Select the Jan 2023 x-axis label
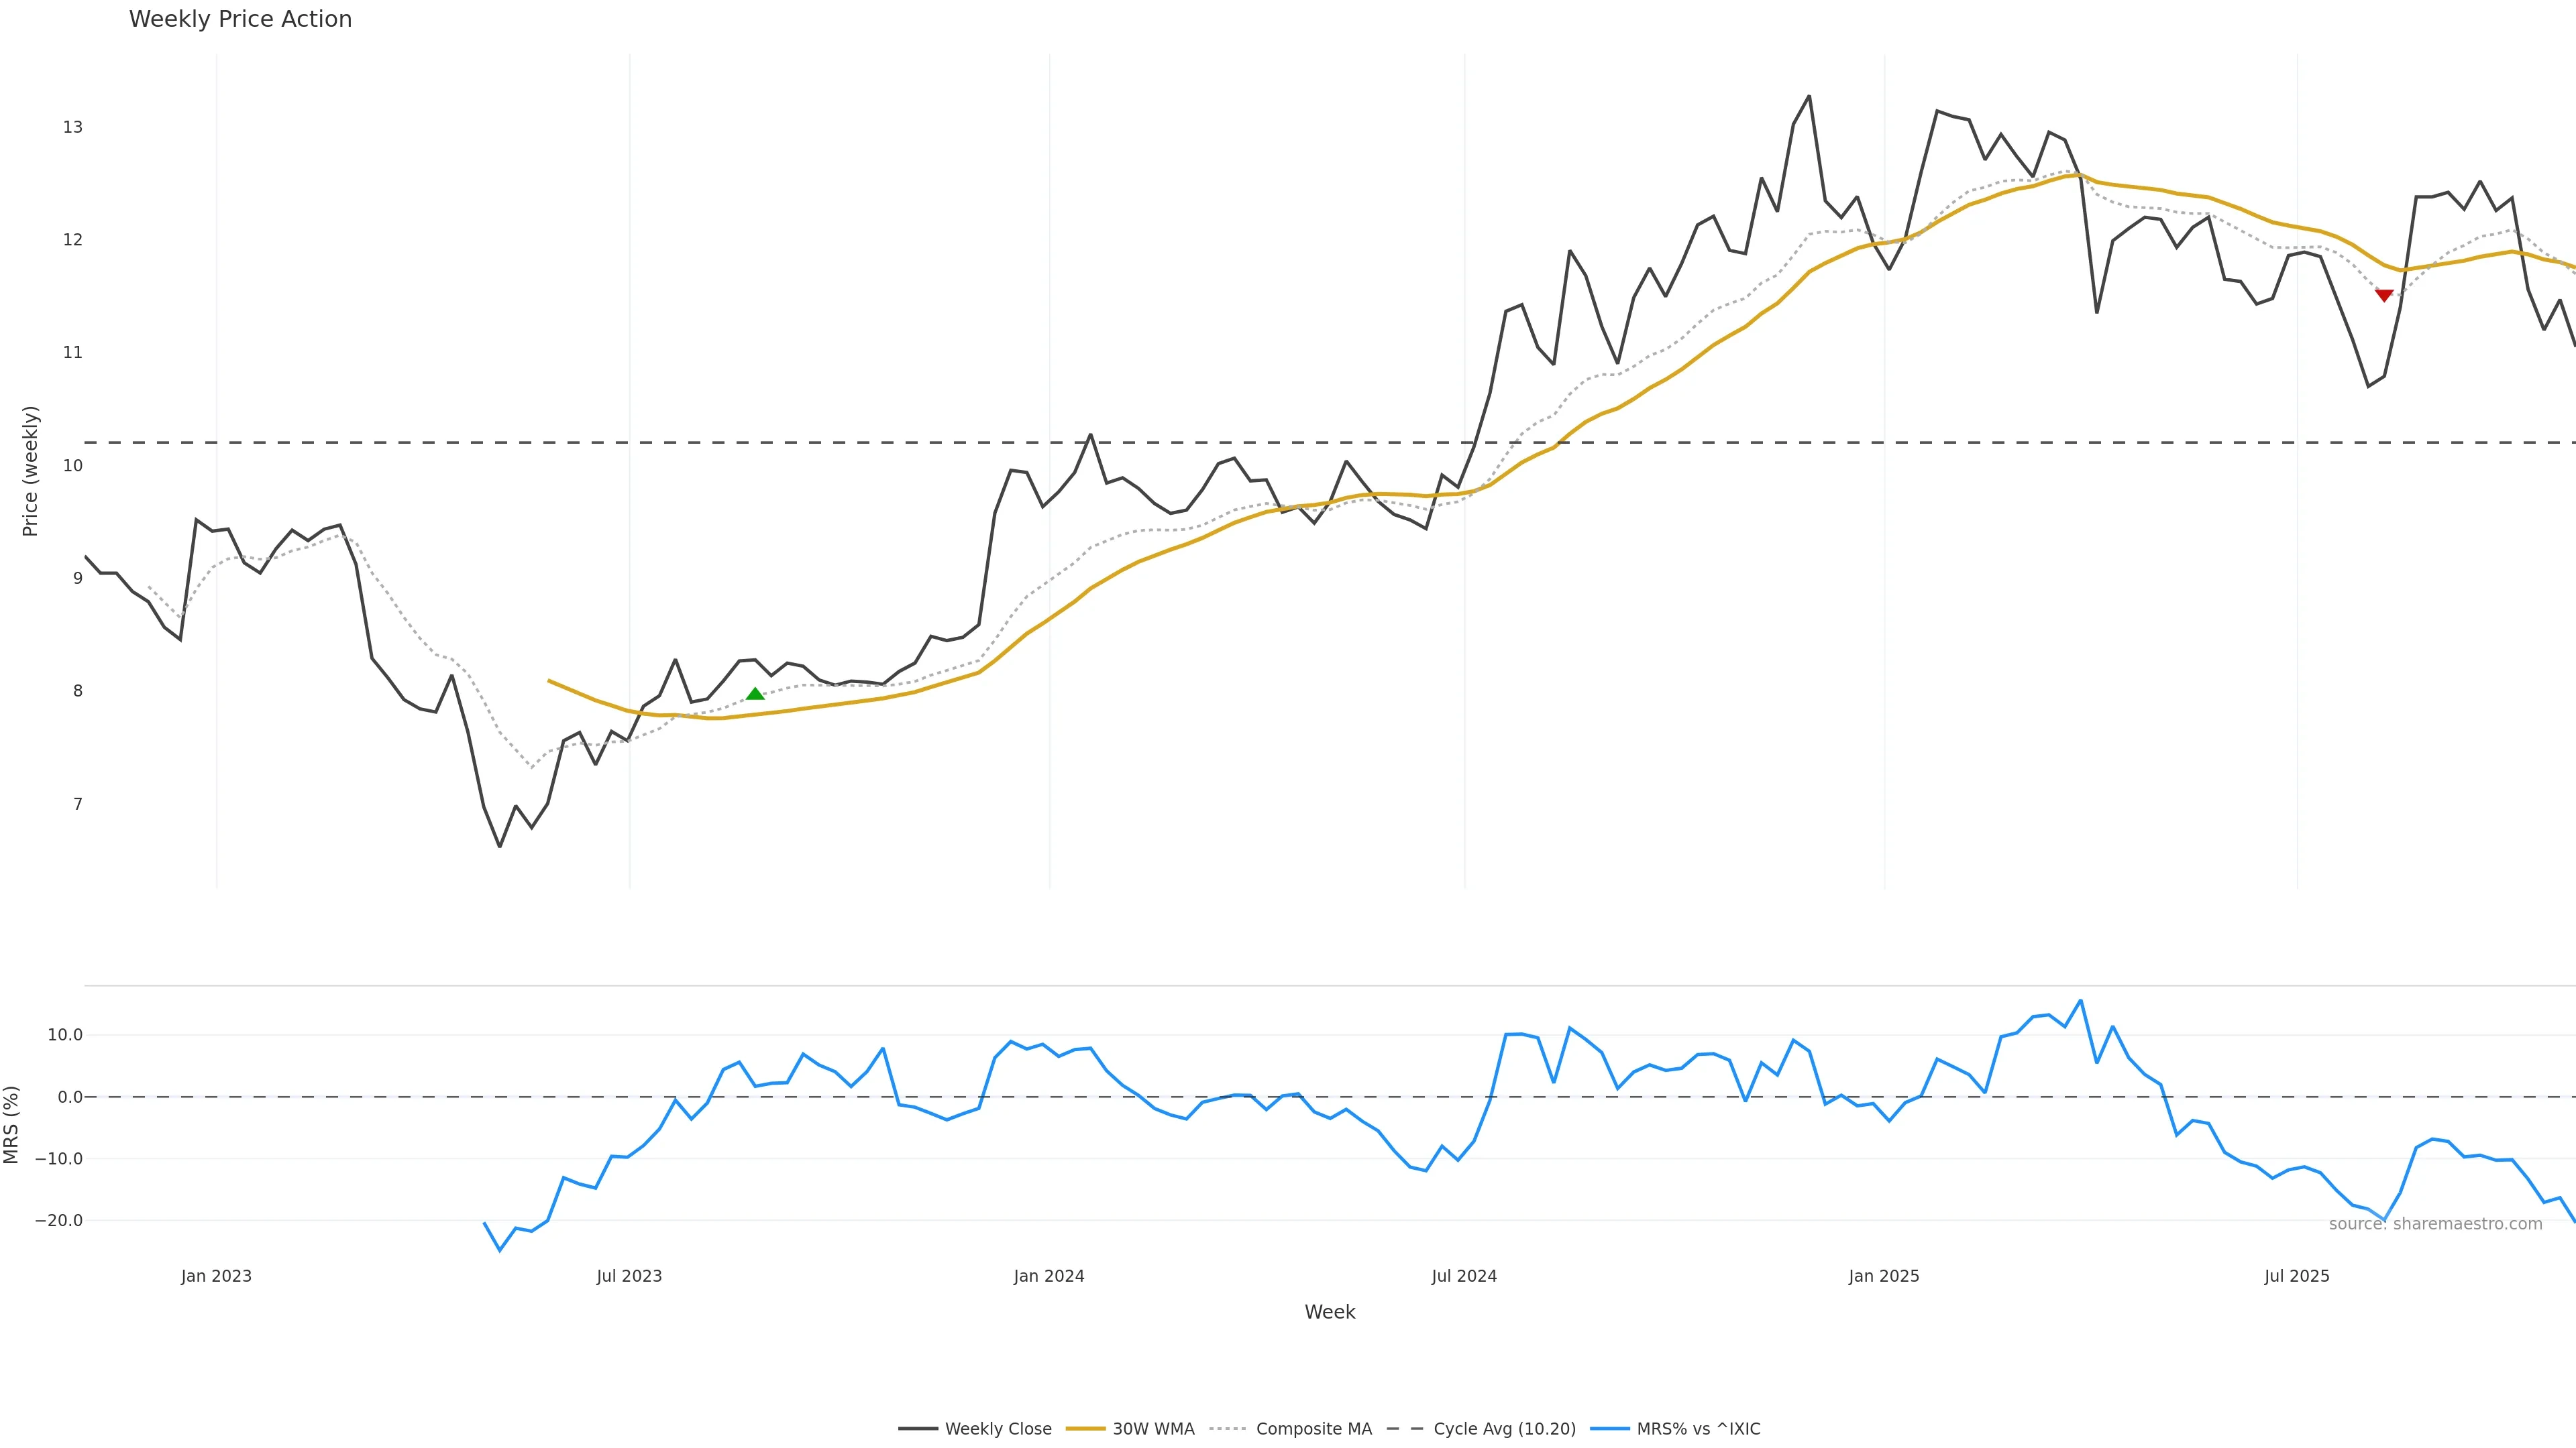This screenshot has width=2576, height=1448. (216, 1276)
